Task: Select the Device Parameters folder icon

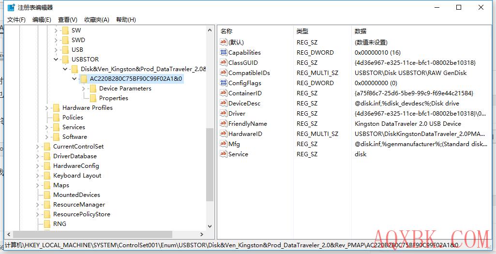Action: click(93, 89)
